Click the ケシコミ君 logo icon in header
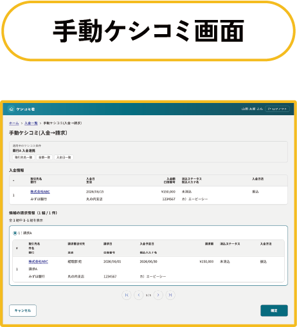Viewport: 297px width, 327px height. [x=12, y=109]
